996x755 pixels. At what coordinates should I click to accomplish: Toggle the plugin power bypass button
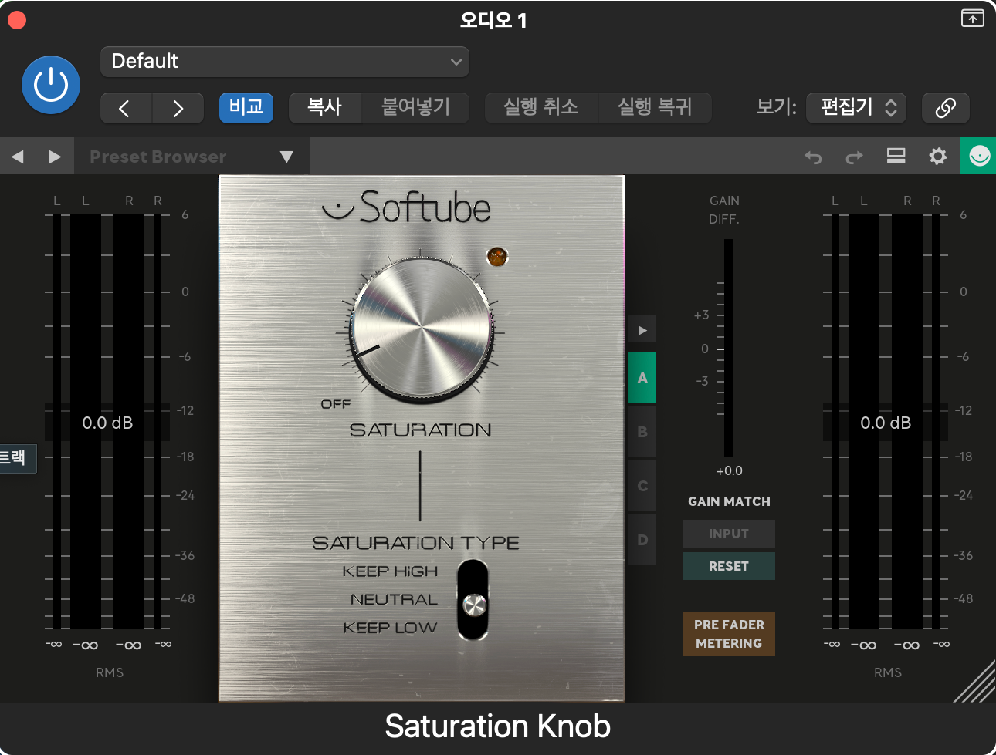51,85
